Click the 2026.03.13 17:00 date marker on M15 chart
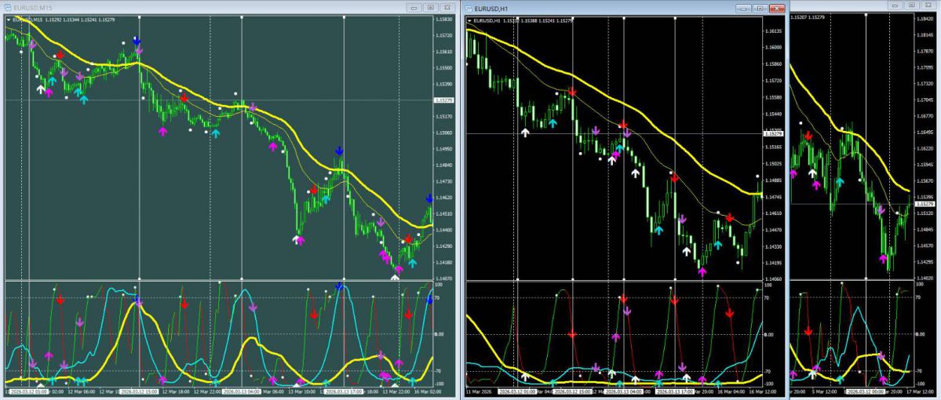 point(344,391)
